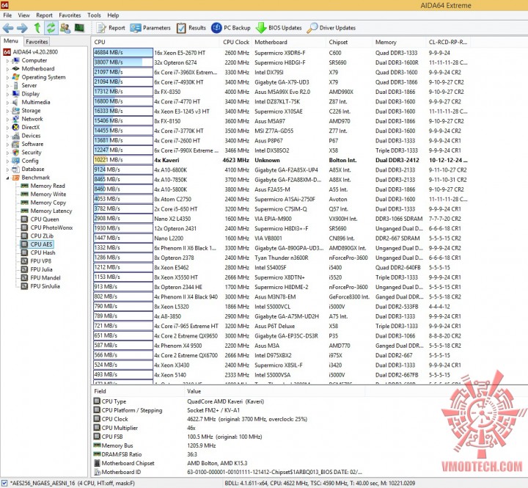528x488 pixels.
Task: Expand the Network tree node
Action: [x=7, y=120]
